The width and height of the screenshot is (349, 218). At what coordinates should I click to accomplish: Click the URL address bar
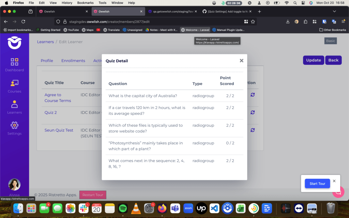(153, 21)
